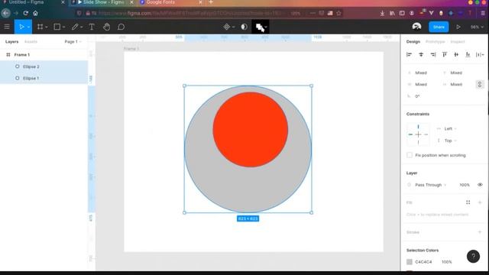The width and height of the screenshot is (489, 275).
Task: Open the browser library icon
Action: click(392, 13)
